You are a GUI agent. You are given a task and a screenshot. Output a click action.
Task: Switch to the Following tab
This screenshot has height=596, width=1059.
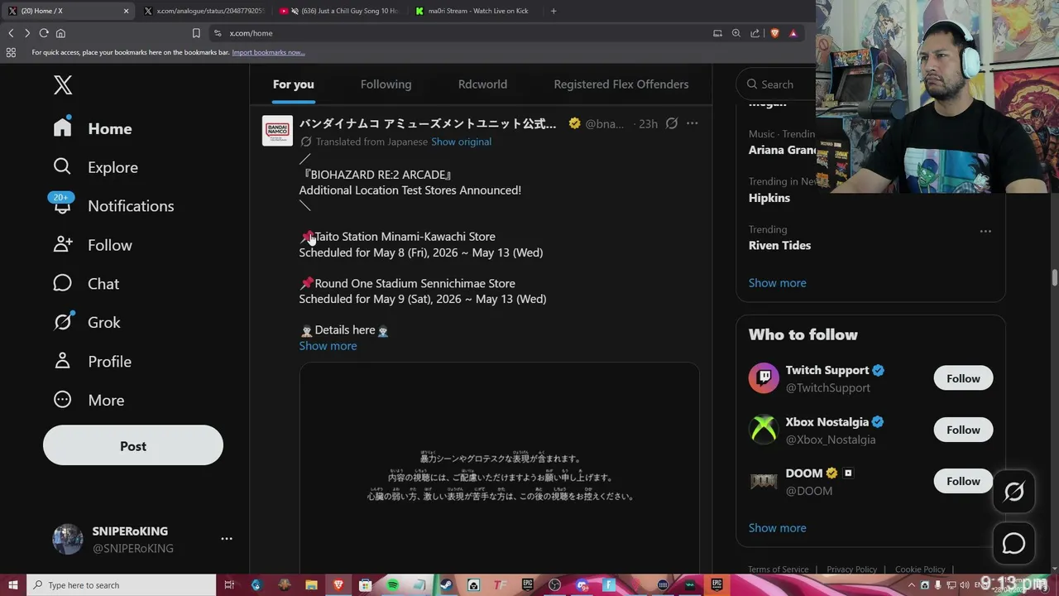click(x=386, y=84)
